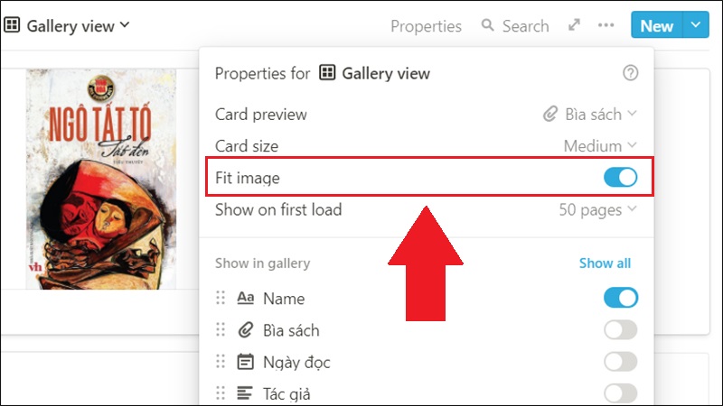Click the Bìa sách row drag handle
This screenshot has height=406, width=723.
pyautogui.click(x=220, y=330)
